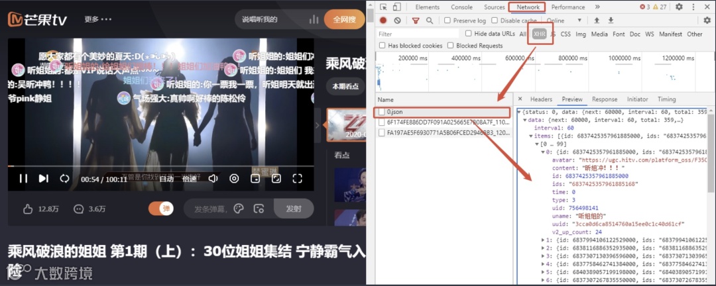Screen dimensions: 716x286
Task: Click the red error count badge
Action: pyautogui.click(x=645, y=7)
